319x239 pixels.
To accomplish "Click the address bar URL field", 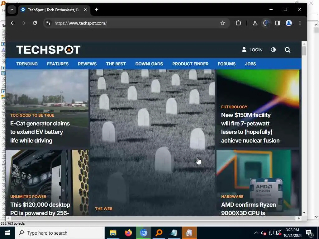I will tap(136, 23).
